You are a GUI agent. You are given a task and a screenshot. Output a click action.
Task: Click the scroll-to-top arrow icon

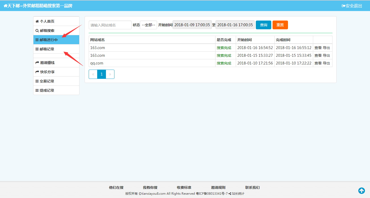[362, 191]
